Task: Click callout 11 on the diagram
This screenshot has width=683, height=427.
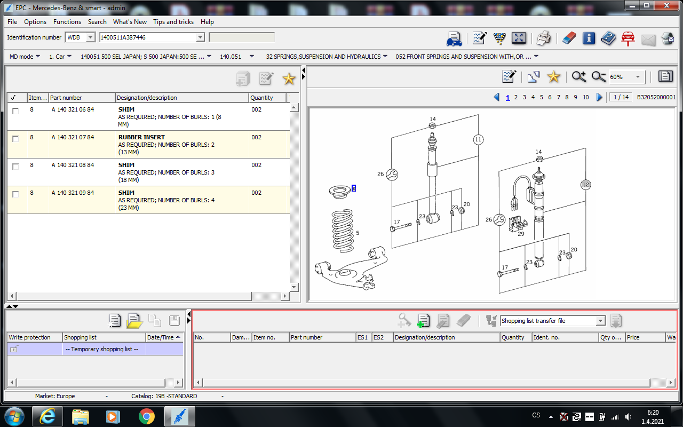Action: pos(478,139)
